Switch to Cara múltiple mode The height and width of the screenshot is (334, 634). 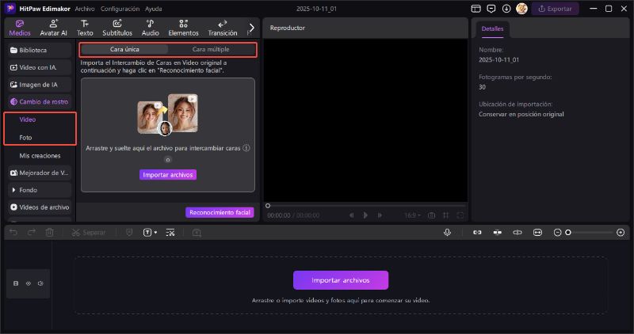coord(211,49)
